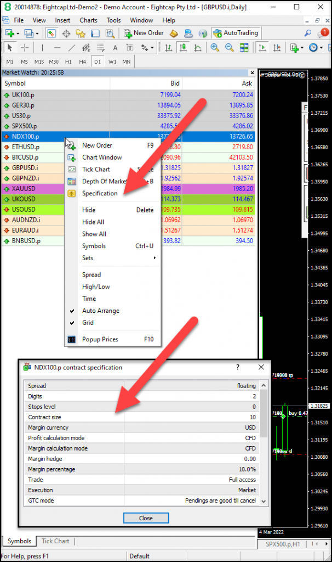The width and height of the screenshot is (332, 562).
Task: Open the Tools menu
Action: coord(114,20)
